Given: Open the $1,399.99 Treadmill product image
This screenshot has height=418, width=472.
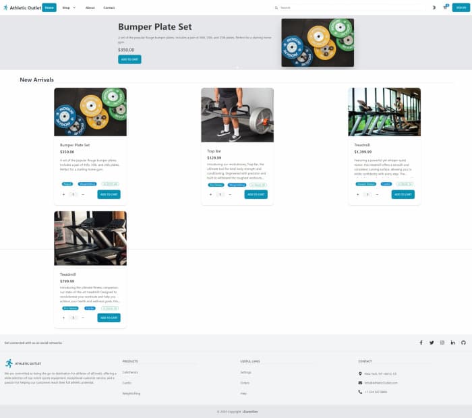Looking at the screenshot, I should tap(384, 112).
